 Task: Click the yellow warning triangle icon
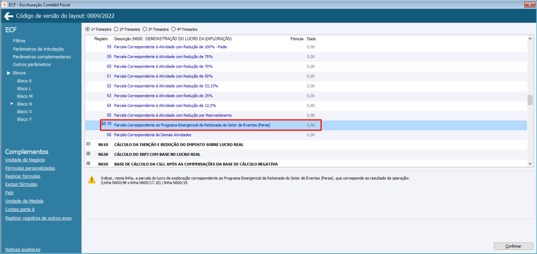point(92,180)
